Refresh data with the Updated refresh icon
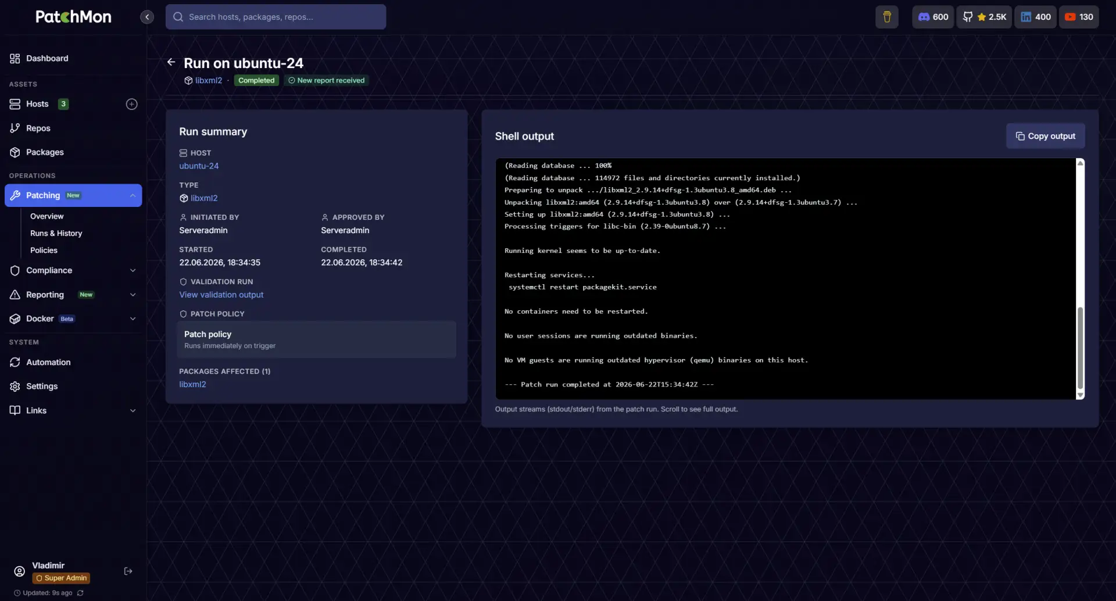The image size is (1116, 601). (80, 593)
